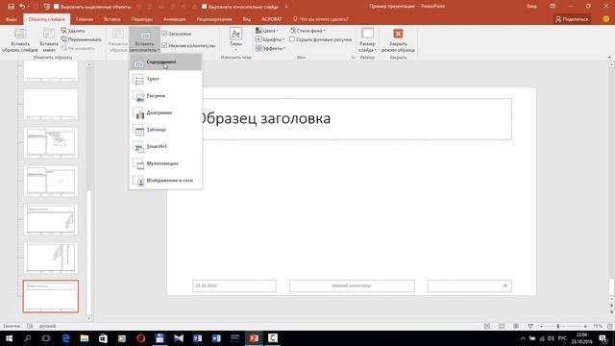Click the Save icon in the quick access toolbar
The width and height of the screenshot is (615, 346).
[x=11, y=7]
